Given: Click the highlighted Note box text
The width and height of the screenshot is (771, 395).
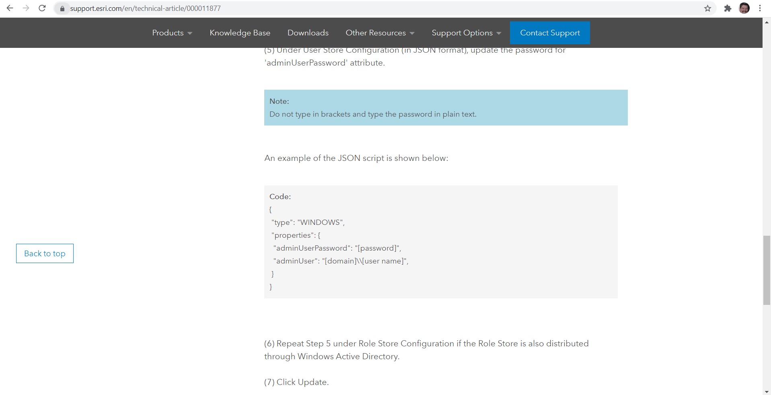Looking at the screenshot, I should [372, 114].
